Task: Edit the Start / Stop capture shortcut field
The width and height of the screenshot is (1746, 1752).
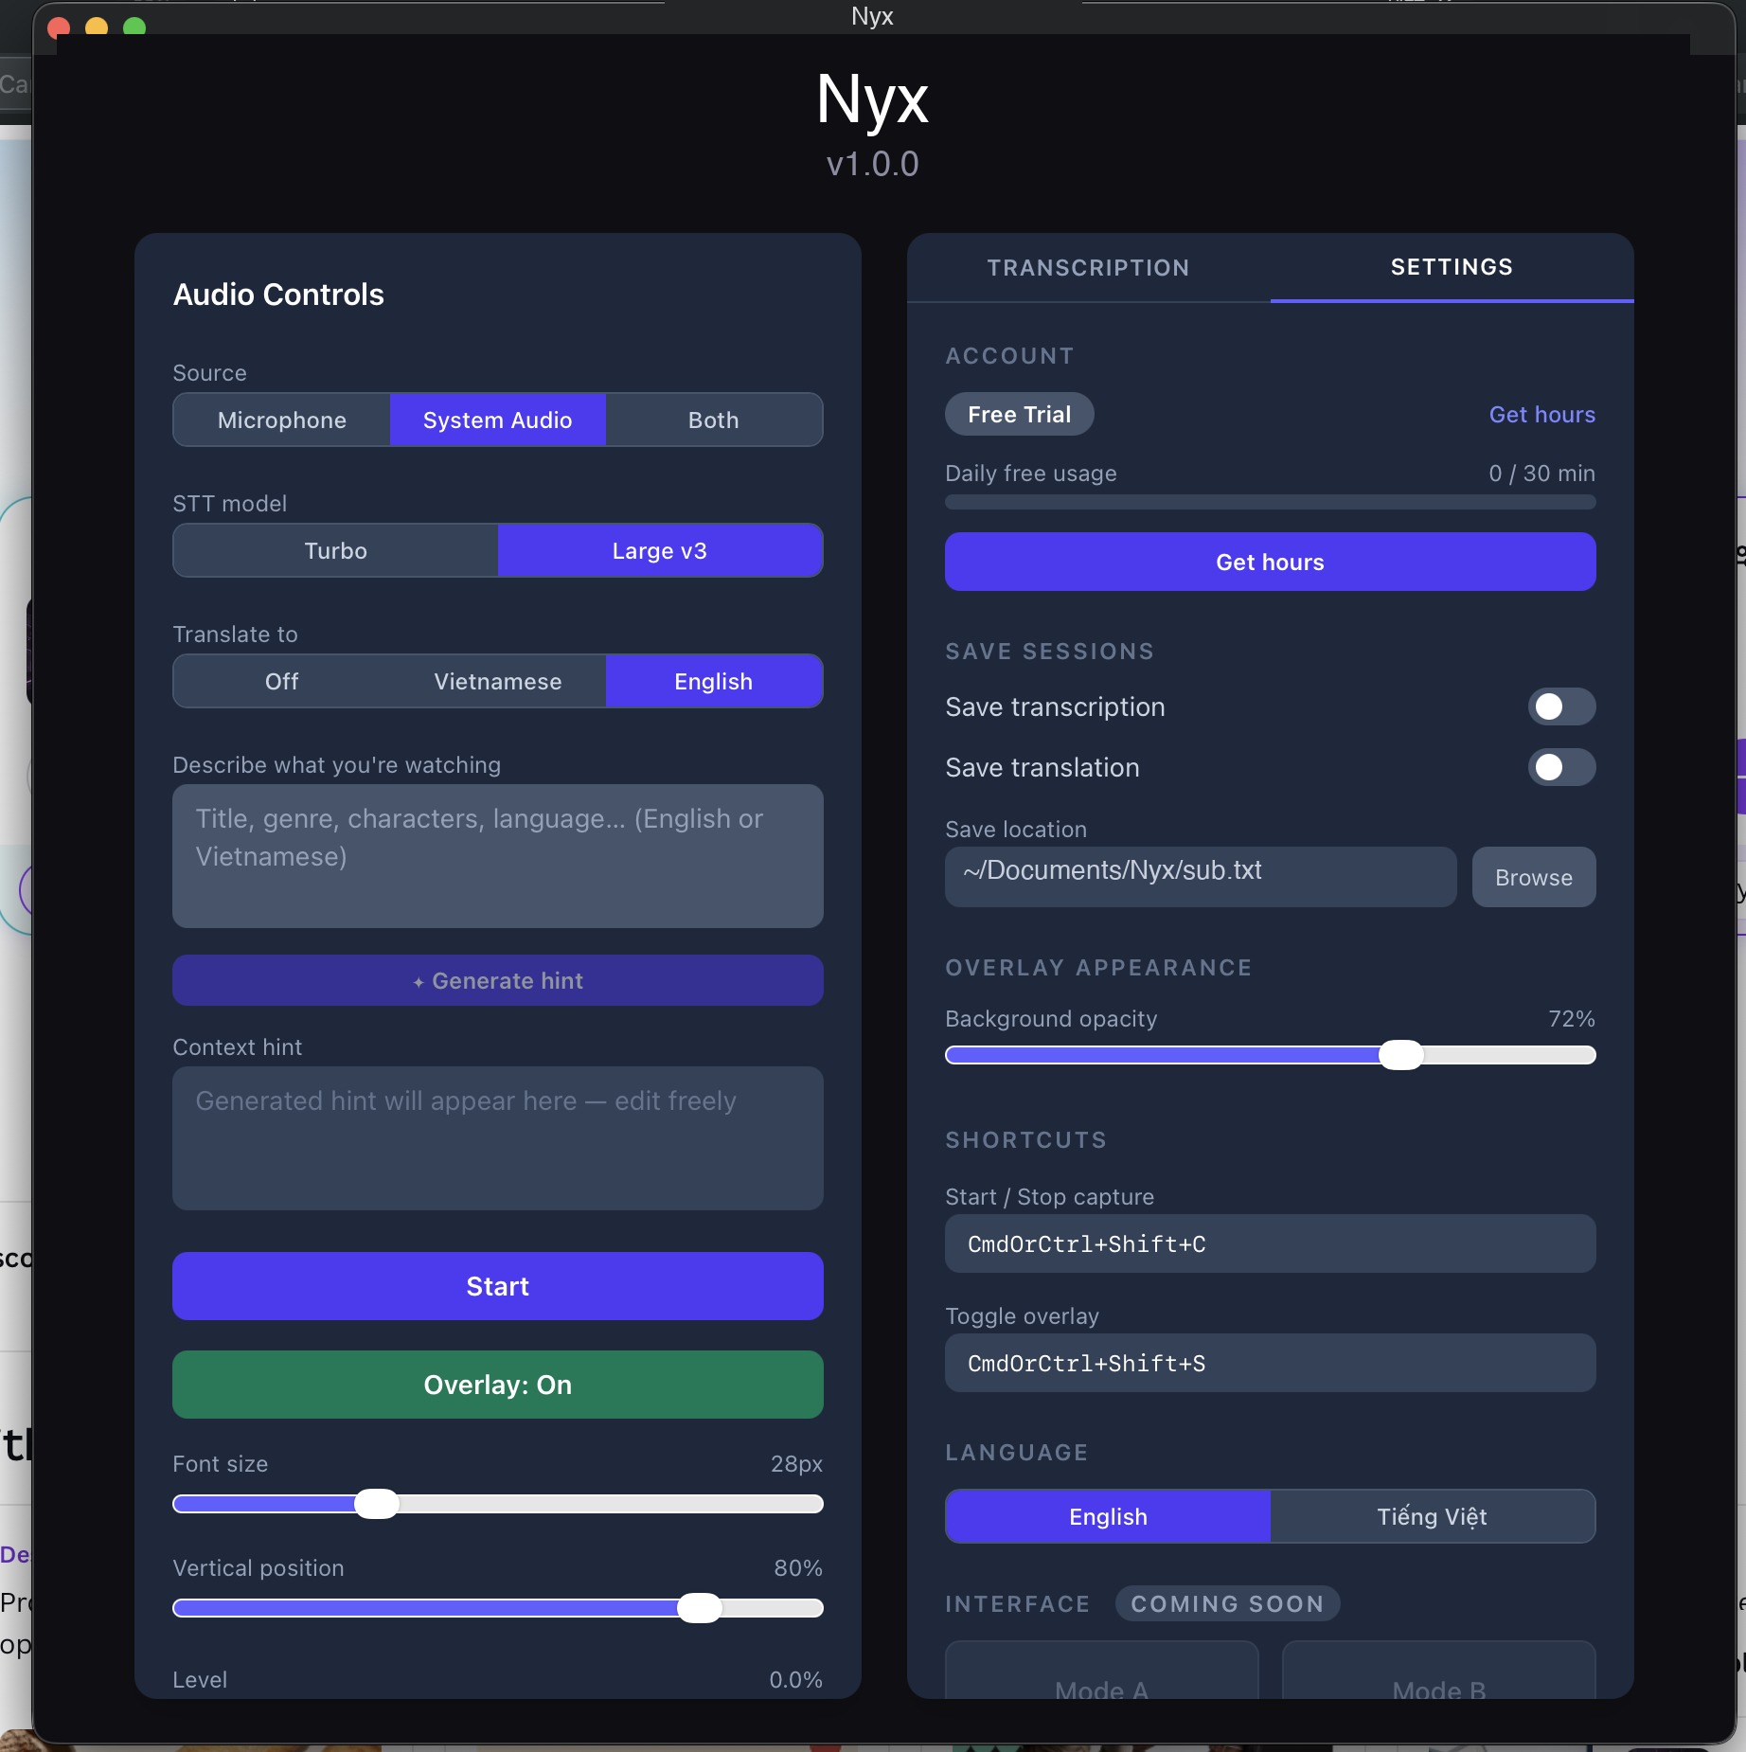Action: 1269,1243
